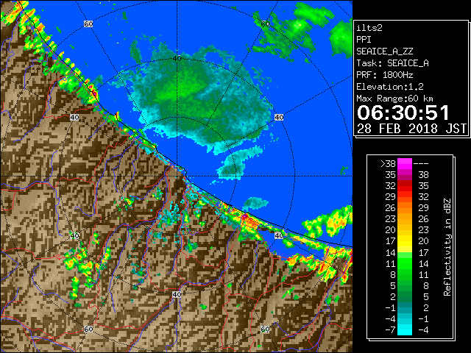471x353 pixels.
Task: Select the dark green 2–5 dBZ band
Action: click(405, 296)
